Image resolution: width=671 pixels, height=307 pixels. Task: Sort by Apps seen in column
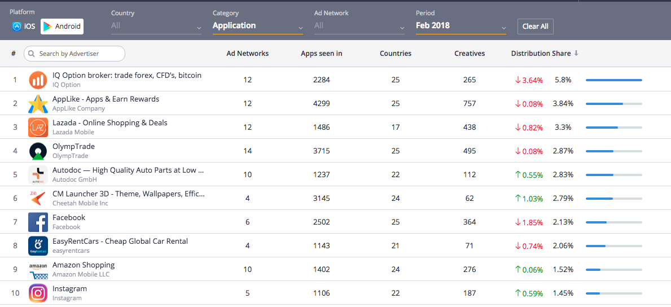pyautogui.click(x=321, y=54)
